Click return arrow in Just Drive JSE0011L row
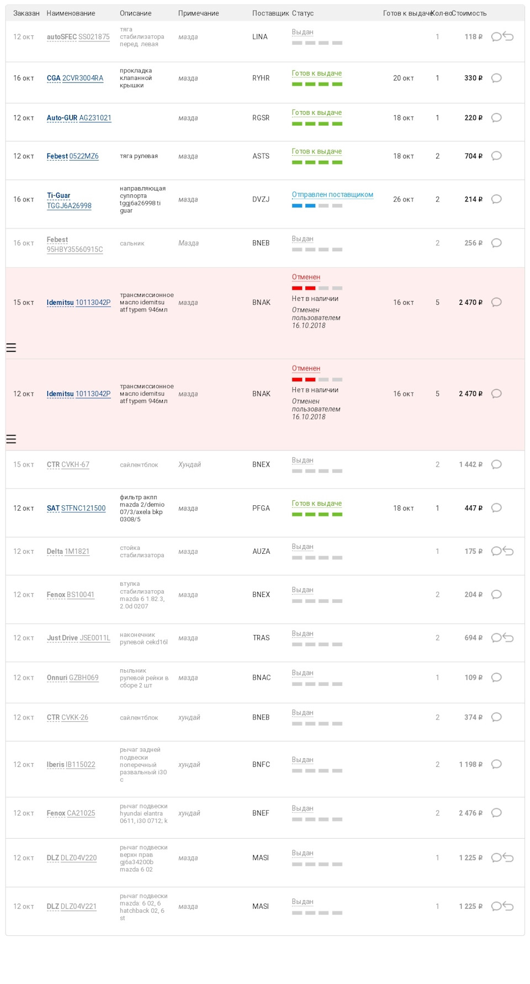The image size is (530, 984). (508, 638)
